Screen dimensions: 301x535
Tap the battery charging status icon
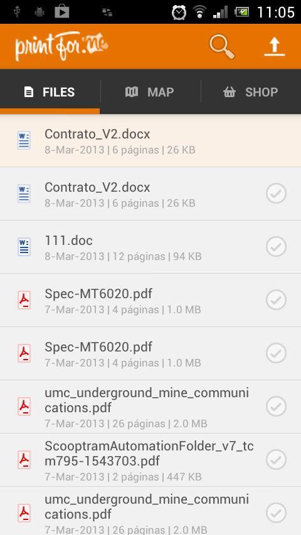click(241, 13)
